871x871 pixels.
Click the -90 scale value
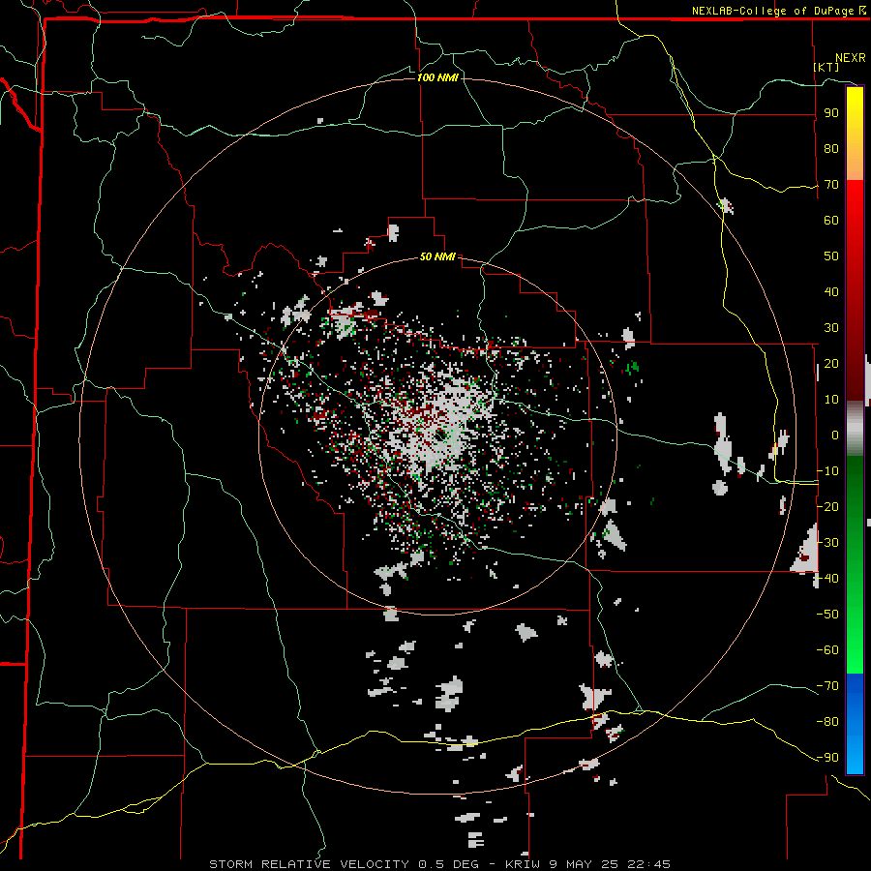[x=827, y=758]
